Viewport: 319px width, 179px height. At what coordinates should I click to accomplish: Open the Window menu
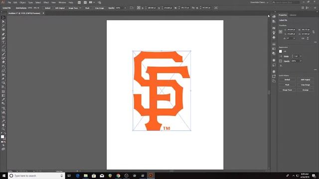(x=62, y=2)
